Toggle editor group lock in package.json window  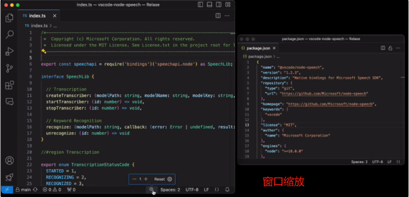390,48
